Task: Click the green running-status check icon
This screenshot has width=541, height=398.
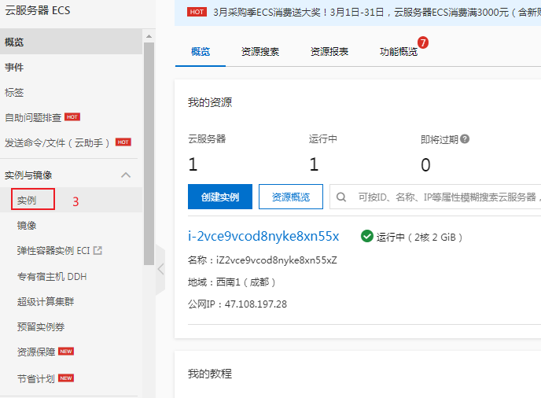Action: pyautogui.click(x=366, y=237)
